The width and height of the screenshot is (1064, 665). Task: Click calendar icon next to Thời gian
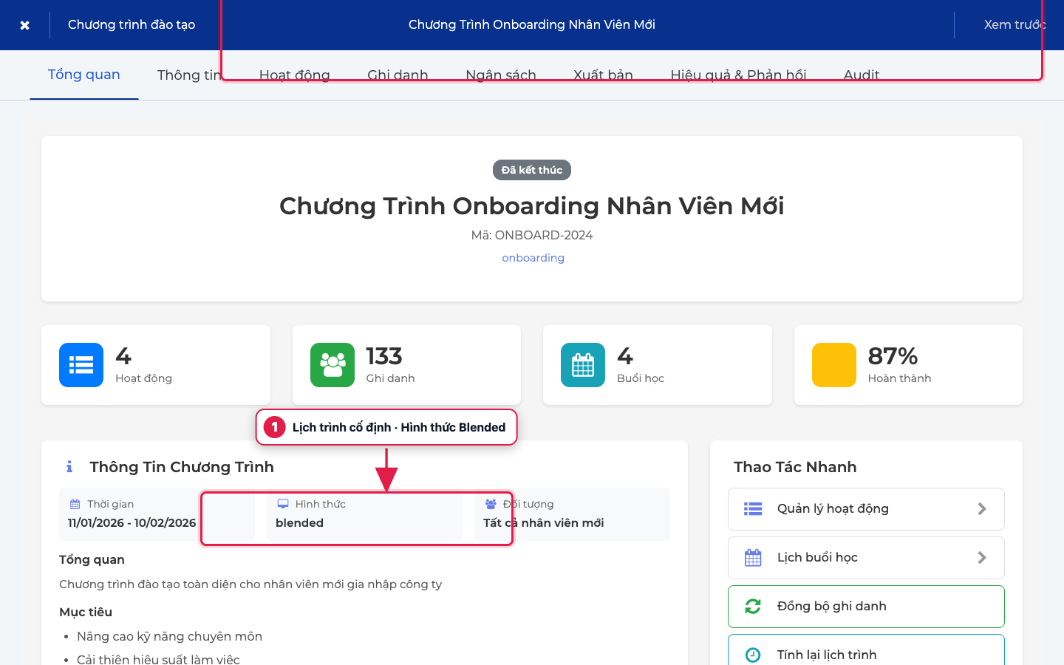pyautogui.click(x=75, y=504)
